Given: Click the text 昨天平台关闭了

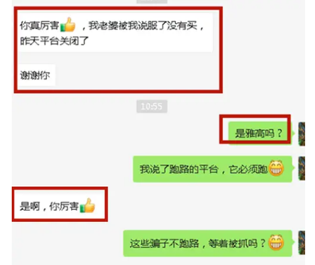Looking at the screenshot, I should (x=54, y=41).
